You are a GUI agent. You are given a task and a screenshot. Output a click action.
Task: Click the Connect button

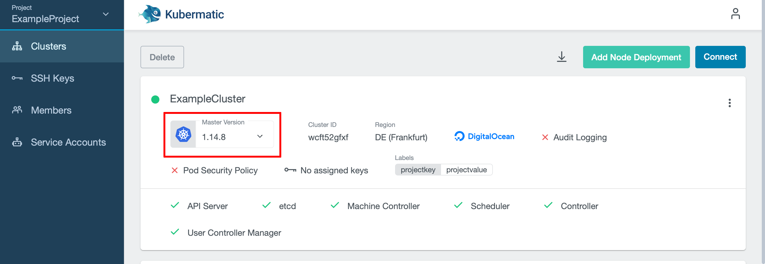click(x=720, y=57)
